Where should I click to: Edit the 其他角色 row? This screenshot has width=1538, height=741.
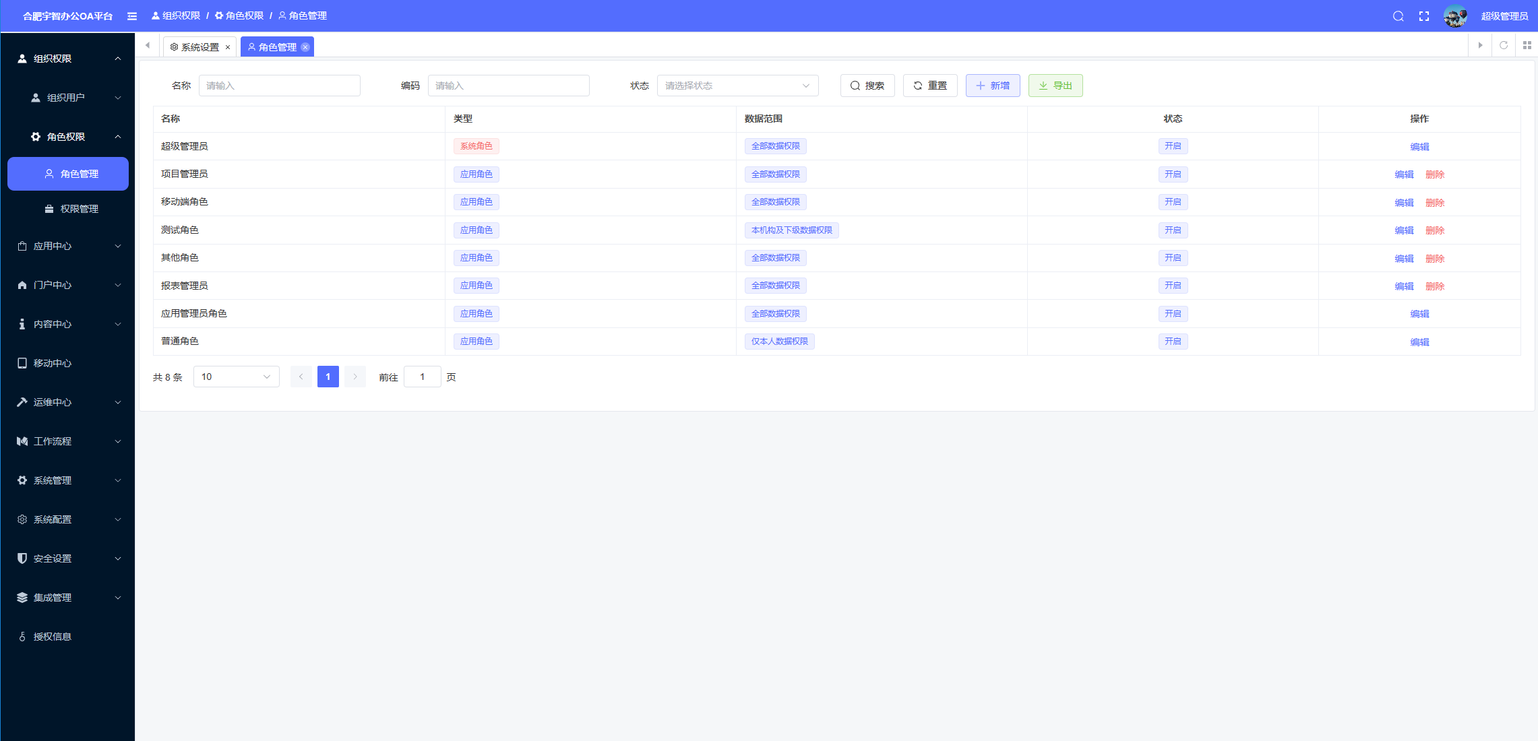coord(1404,259)
